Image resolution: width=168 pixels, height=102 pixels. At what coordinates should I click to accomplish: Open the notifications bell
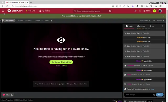(140, 11)
